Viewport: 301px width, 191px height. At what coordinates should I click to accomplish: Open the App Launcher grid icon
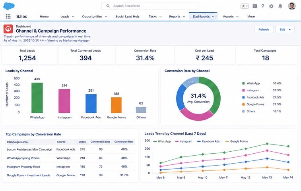pos(8,17)
